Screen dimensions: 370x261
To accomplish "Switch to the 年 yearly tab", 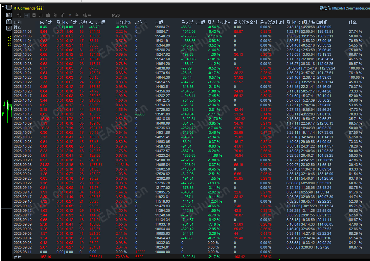I will click(56, 15).
